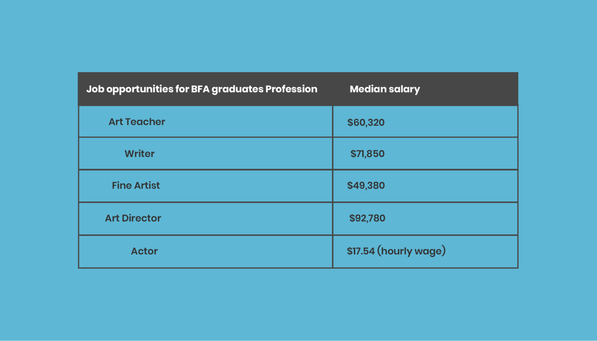The height and width of the screenshot is (341, 597).
Task: Click the $60,320 salary value
Action: point(366,122)
